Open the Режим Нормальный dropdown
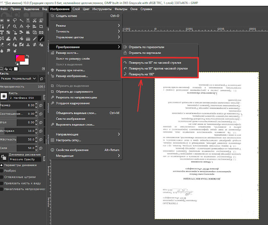 point(18,78)
